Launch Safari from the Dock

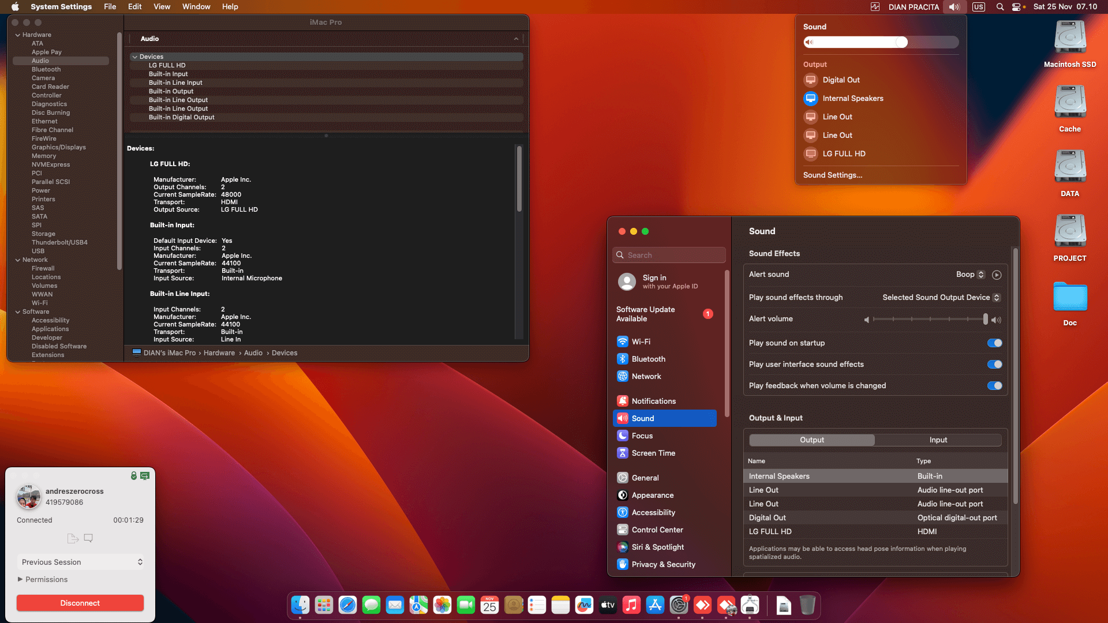[347, 605]
